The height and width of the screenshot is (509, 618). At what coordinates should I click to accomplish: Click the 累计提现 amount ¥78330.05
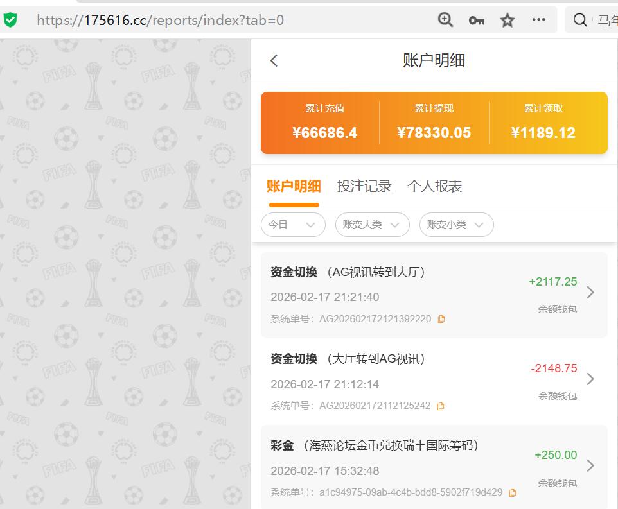pos(434,133)
